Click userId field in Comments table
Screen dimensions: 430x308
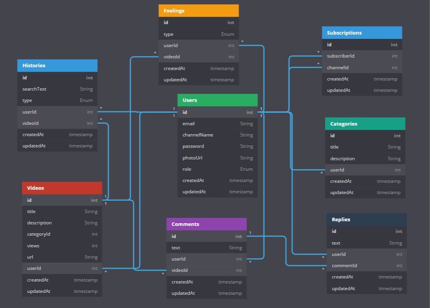pyautogui.click(x=207, y=259)
